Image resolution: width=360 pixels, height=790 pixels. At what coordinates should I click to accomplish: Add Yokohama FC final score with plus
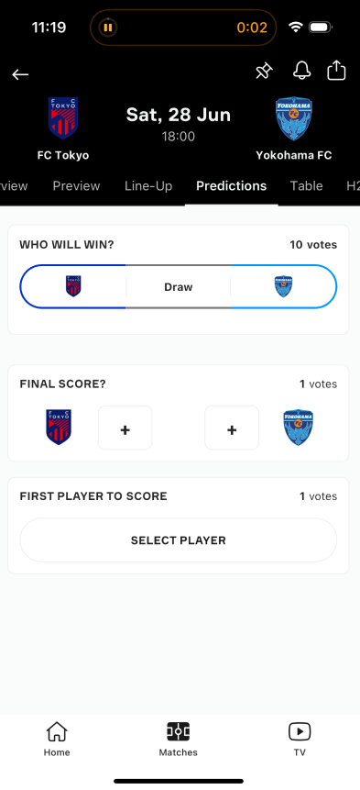tap(232, 428)
